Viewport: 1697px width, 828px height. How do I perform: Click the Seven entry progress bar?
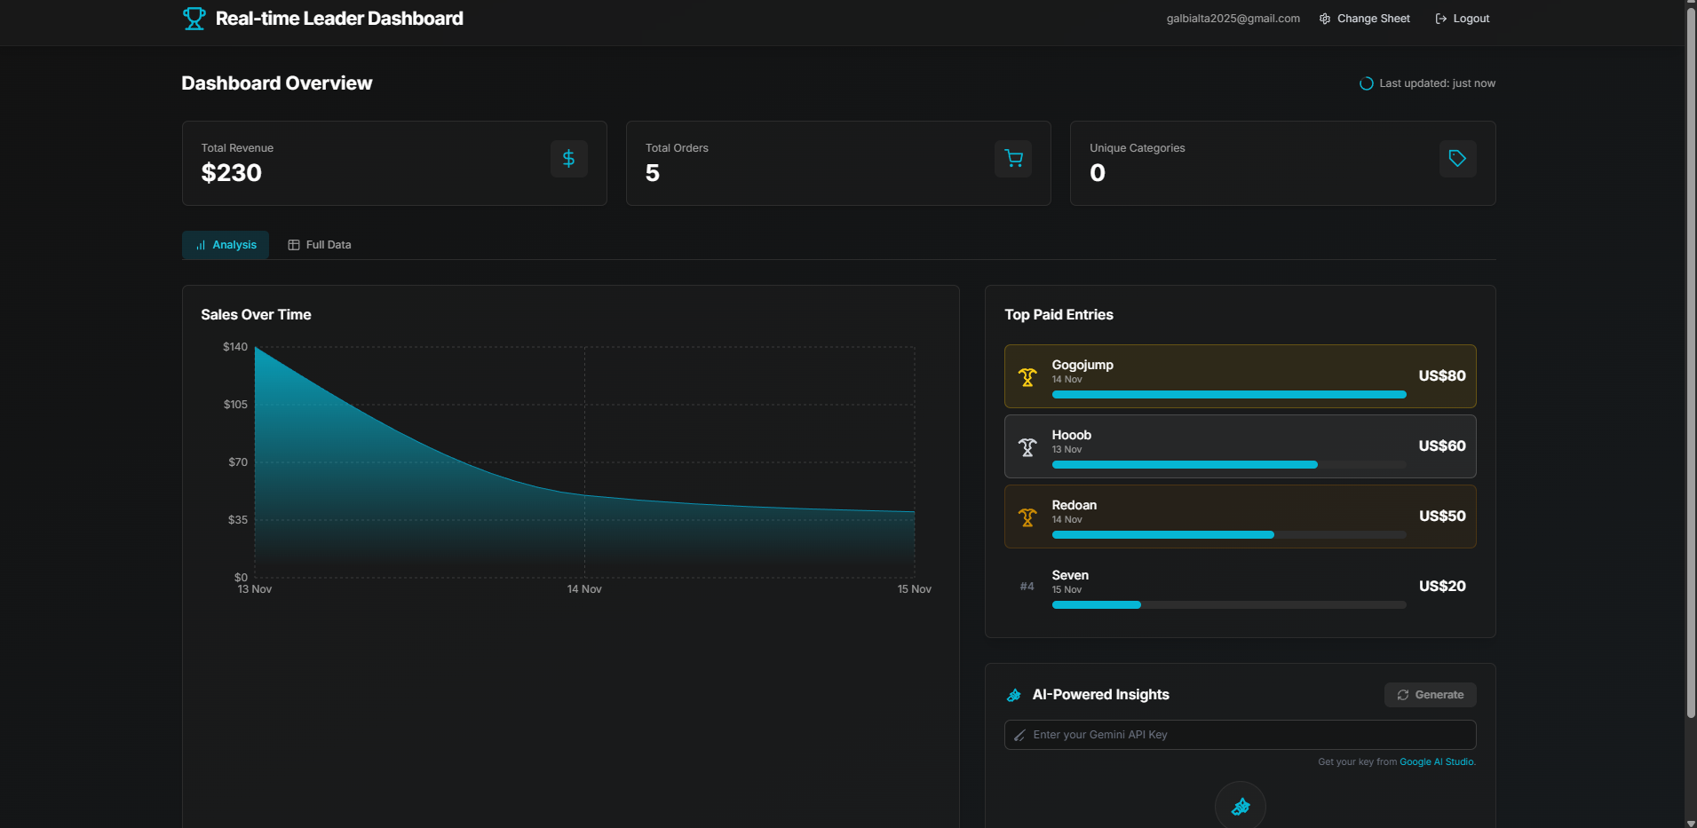[x=1228, y=605]
